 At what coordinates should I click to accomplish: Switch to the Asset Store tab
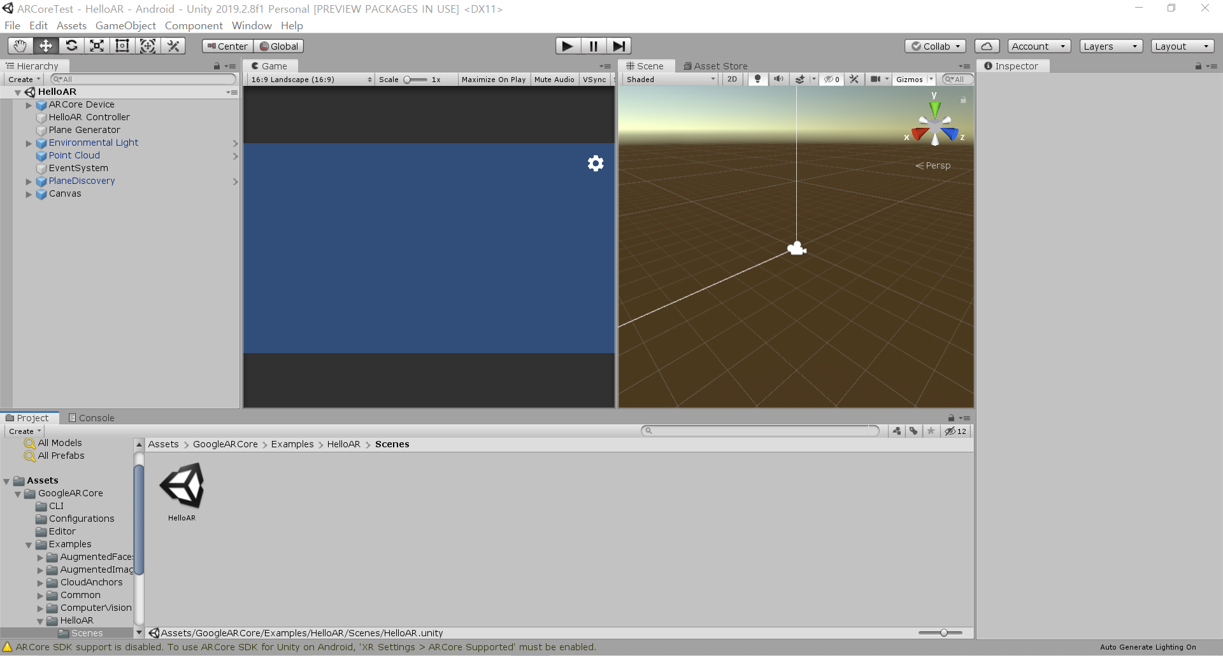[x=715, y=66]
